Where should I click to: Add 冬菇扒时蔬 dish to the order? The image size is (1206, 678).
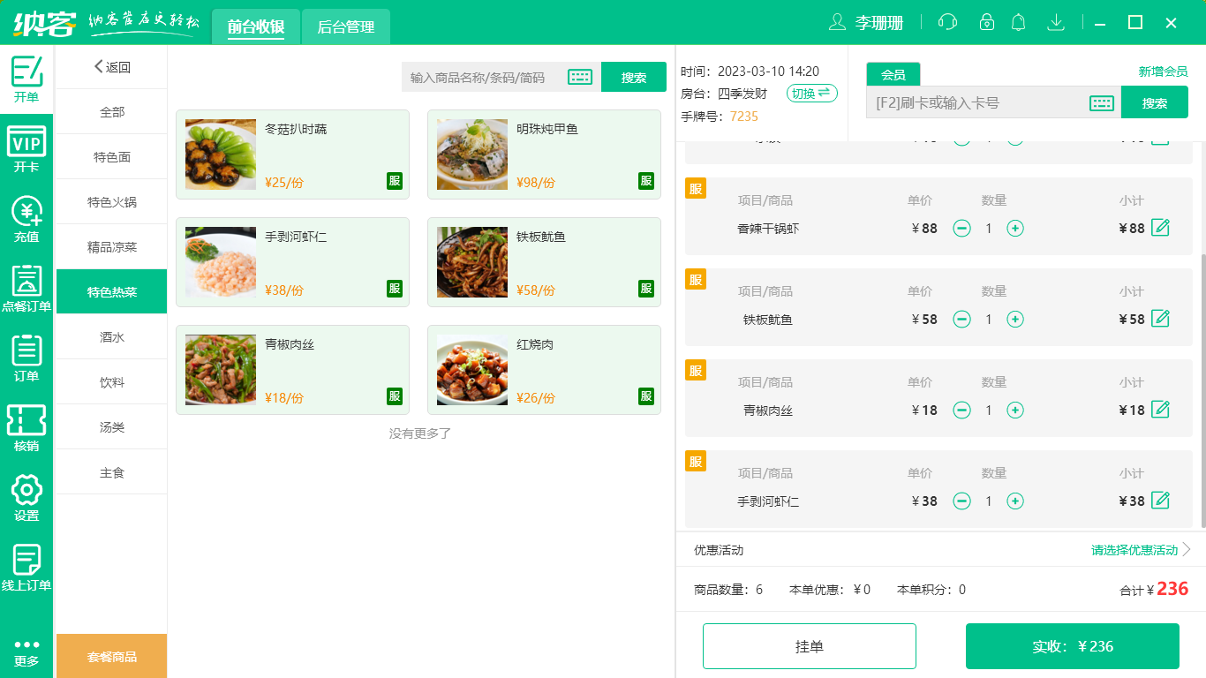[292, 154]
